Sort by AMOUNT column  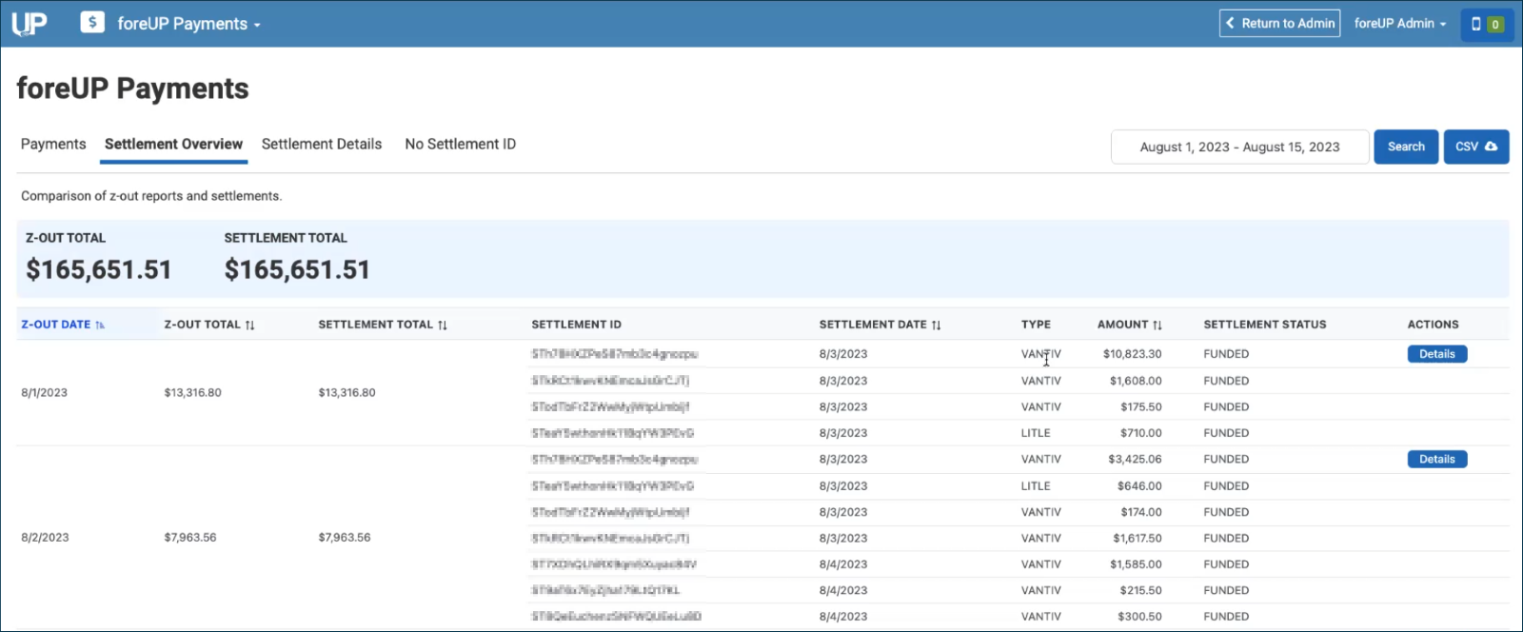1130,325
